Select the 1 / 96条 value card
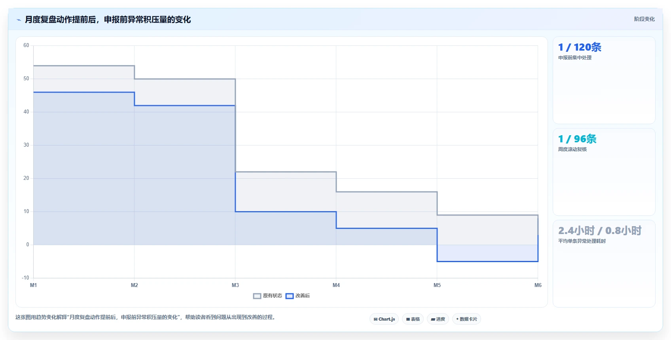The image size is (671, 340). [x=604, y=172]
